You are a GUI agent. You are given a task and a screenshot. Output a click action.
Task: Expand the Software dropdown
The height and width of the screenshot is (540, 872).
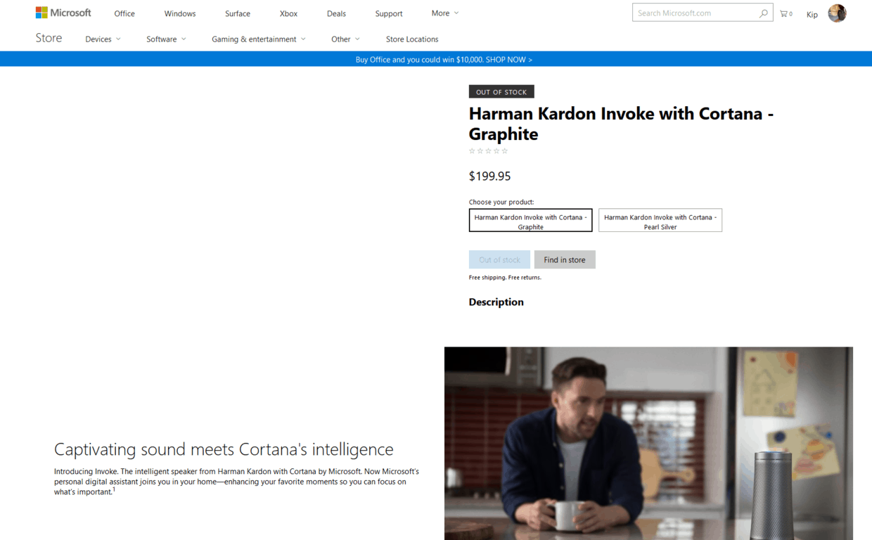(166, 39)
